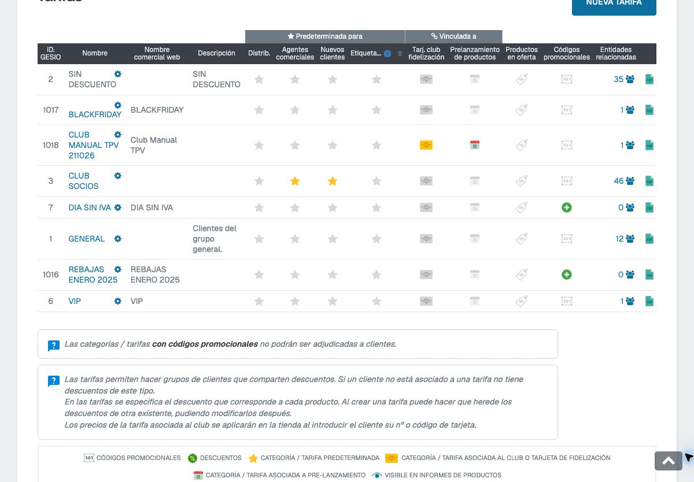
Task: Toggle Agentes comerciales star for GENERAL
Action: tap(295, 239)
